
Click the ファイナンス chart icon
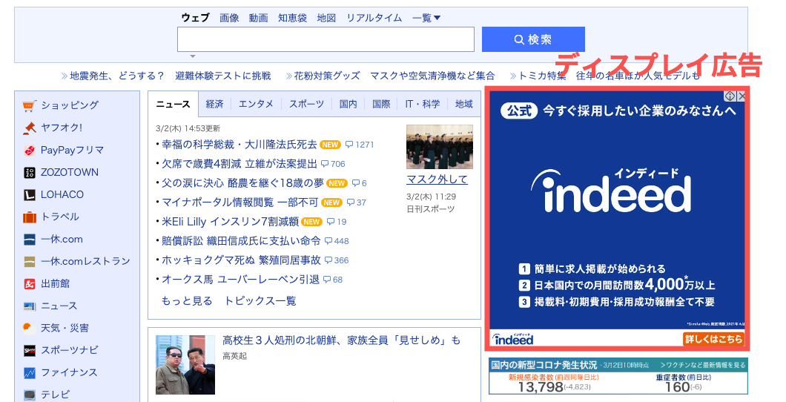click(30, 372)
